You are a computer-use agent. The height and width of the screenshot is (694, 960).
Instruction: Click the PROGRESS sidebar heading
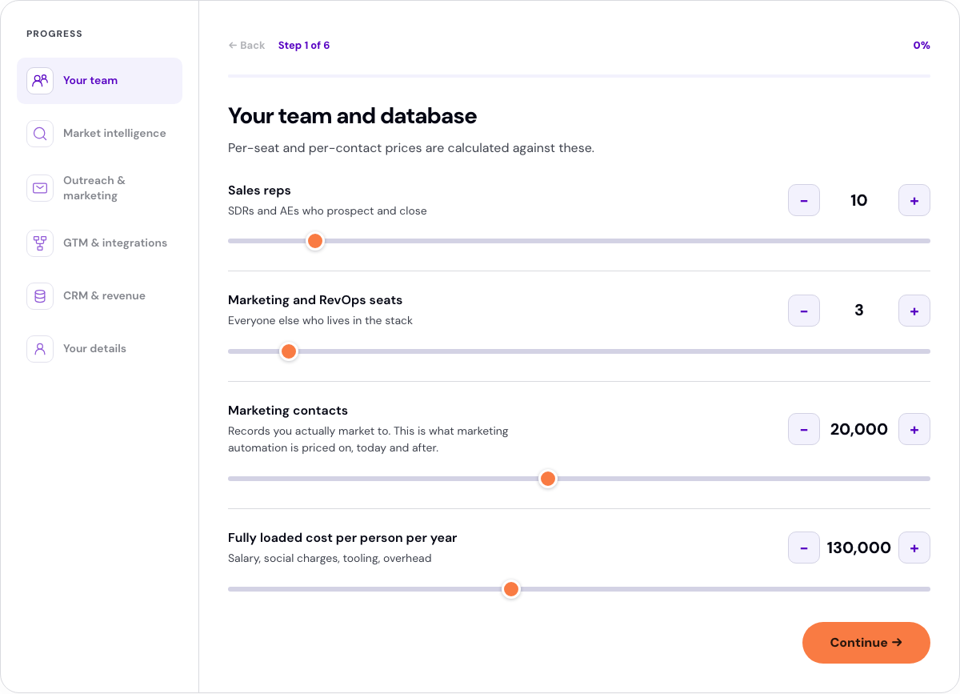coord(54,34)
